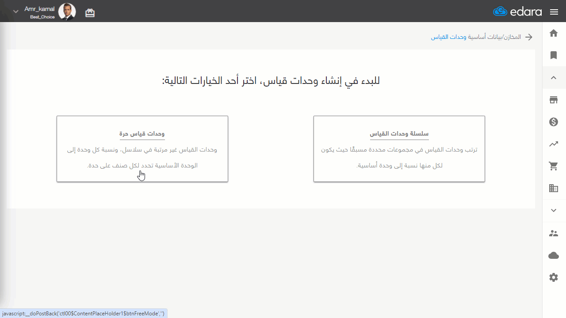The height and width of the screenshot is (318, 566).
Task: Click the 'Best_Choice' company label
Action: pos(42,17)
